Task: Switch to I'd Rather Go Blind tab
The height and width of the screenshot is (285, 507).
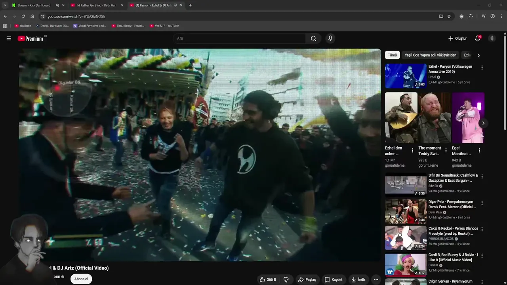Action: (96, 5)
